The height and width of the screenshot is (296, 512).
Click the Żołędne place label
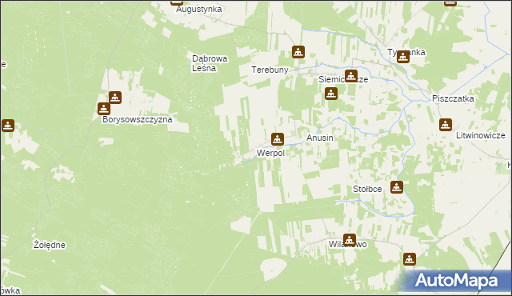(50, 245)
